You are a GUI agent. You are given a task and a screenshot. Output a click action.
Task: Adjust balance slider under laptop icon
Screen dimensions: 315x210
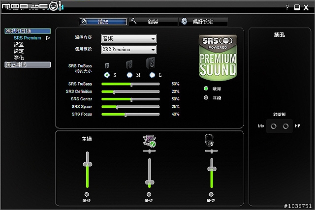(149, 151)
